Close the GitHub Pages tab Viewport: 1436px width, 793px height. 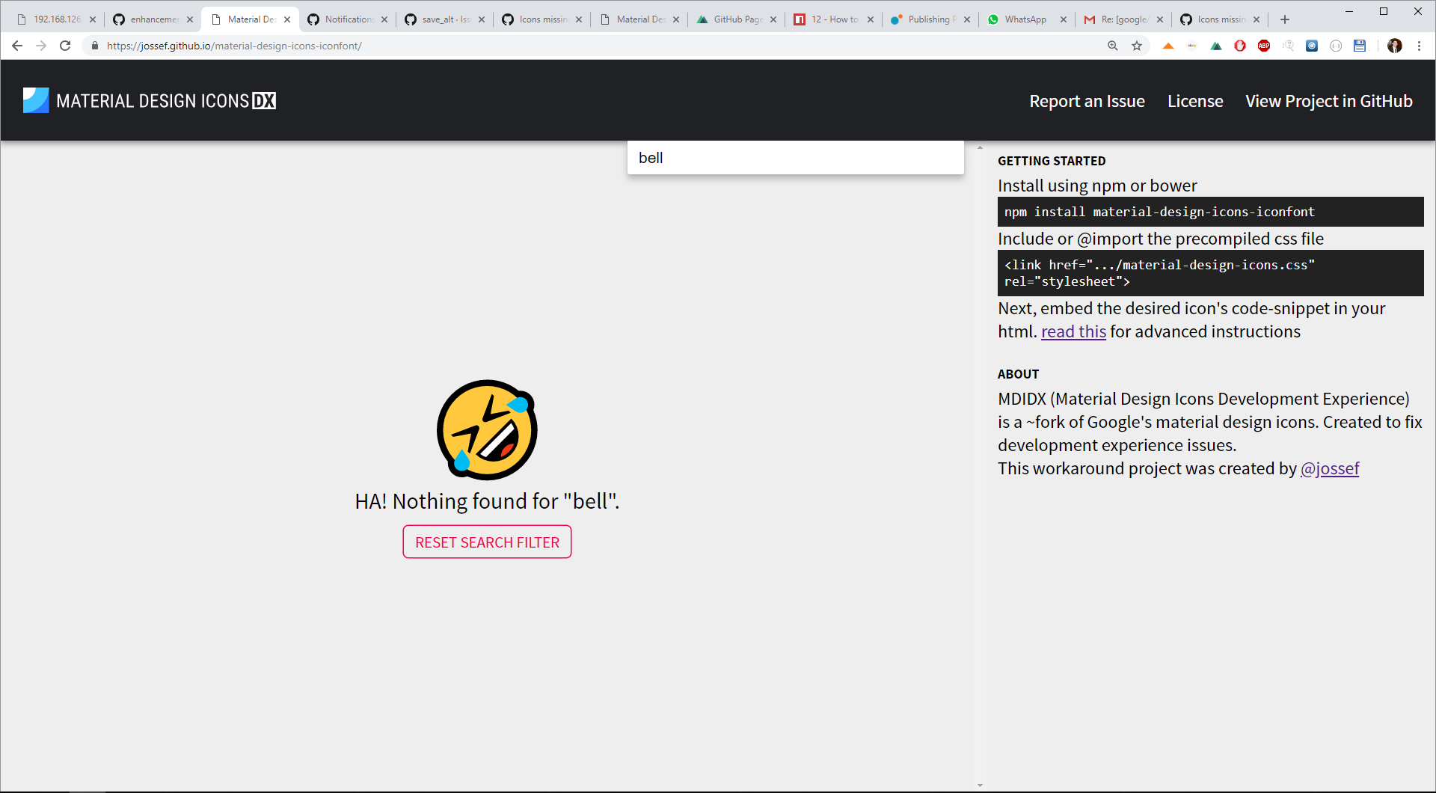773,19
